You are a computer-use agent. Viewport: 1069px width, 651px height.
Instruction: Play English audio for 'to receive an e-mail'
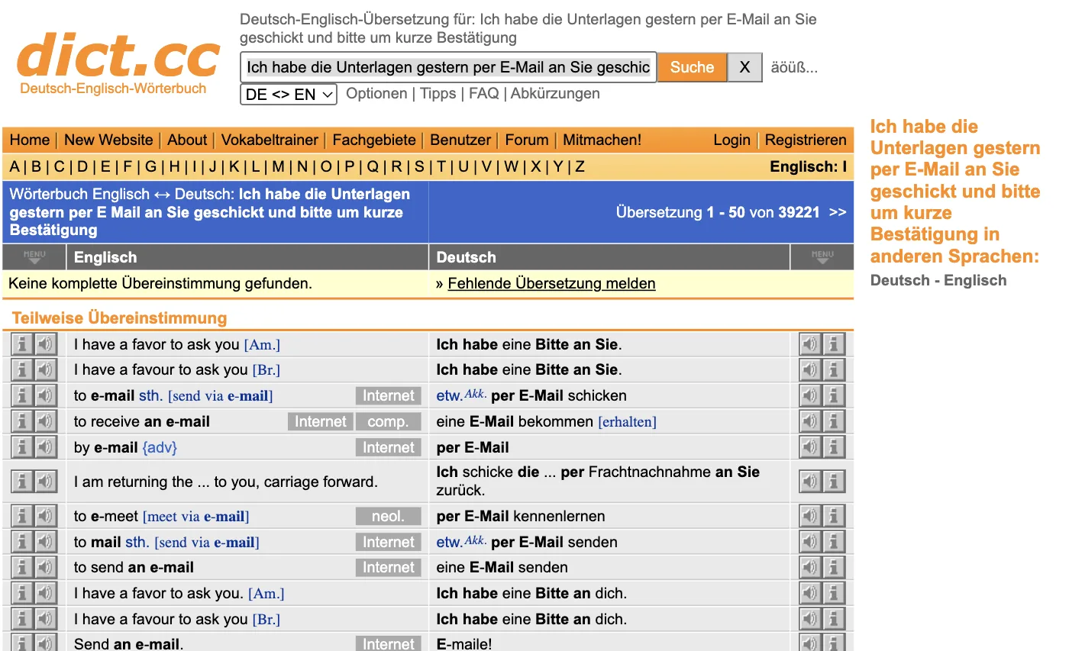(46, 421)
